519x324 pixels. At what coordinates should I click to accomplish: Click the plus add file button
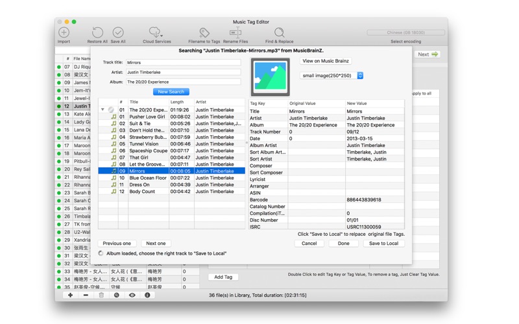click(x=70, y=295)
